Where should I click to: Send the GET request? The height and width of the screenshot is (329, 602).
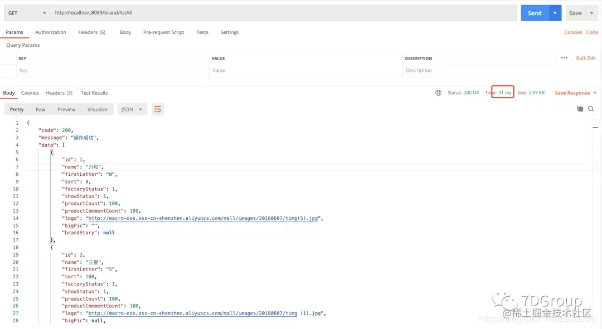coord(535,13)
